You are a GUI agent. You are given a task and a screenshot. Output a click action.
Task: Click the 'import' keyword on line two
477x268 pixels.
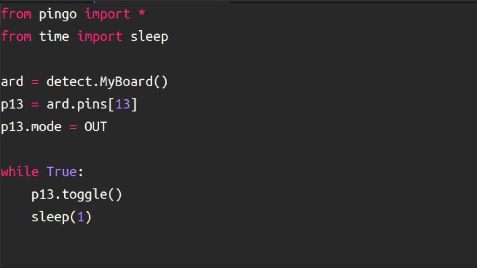coord(100,37)
